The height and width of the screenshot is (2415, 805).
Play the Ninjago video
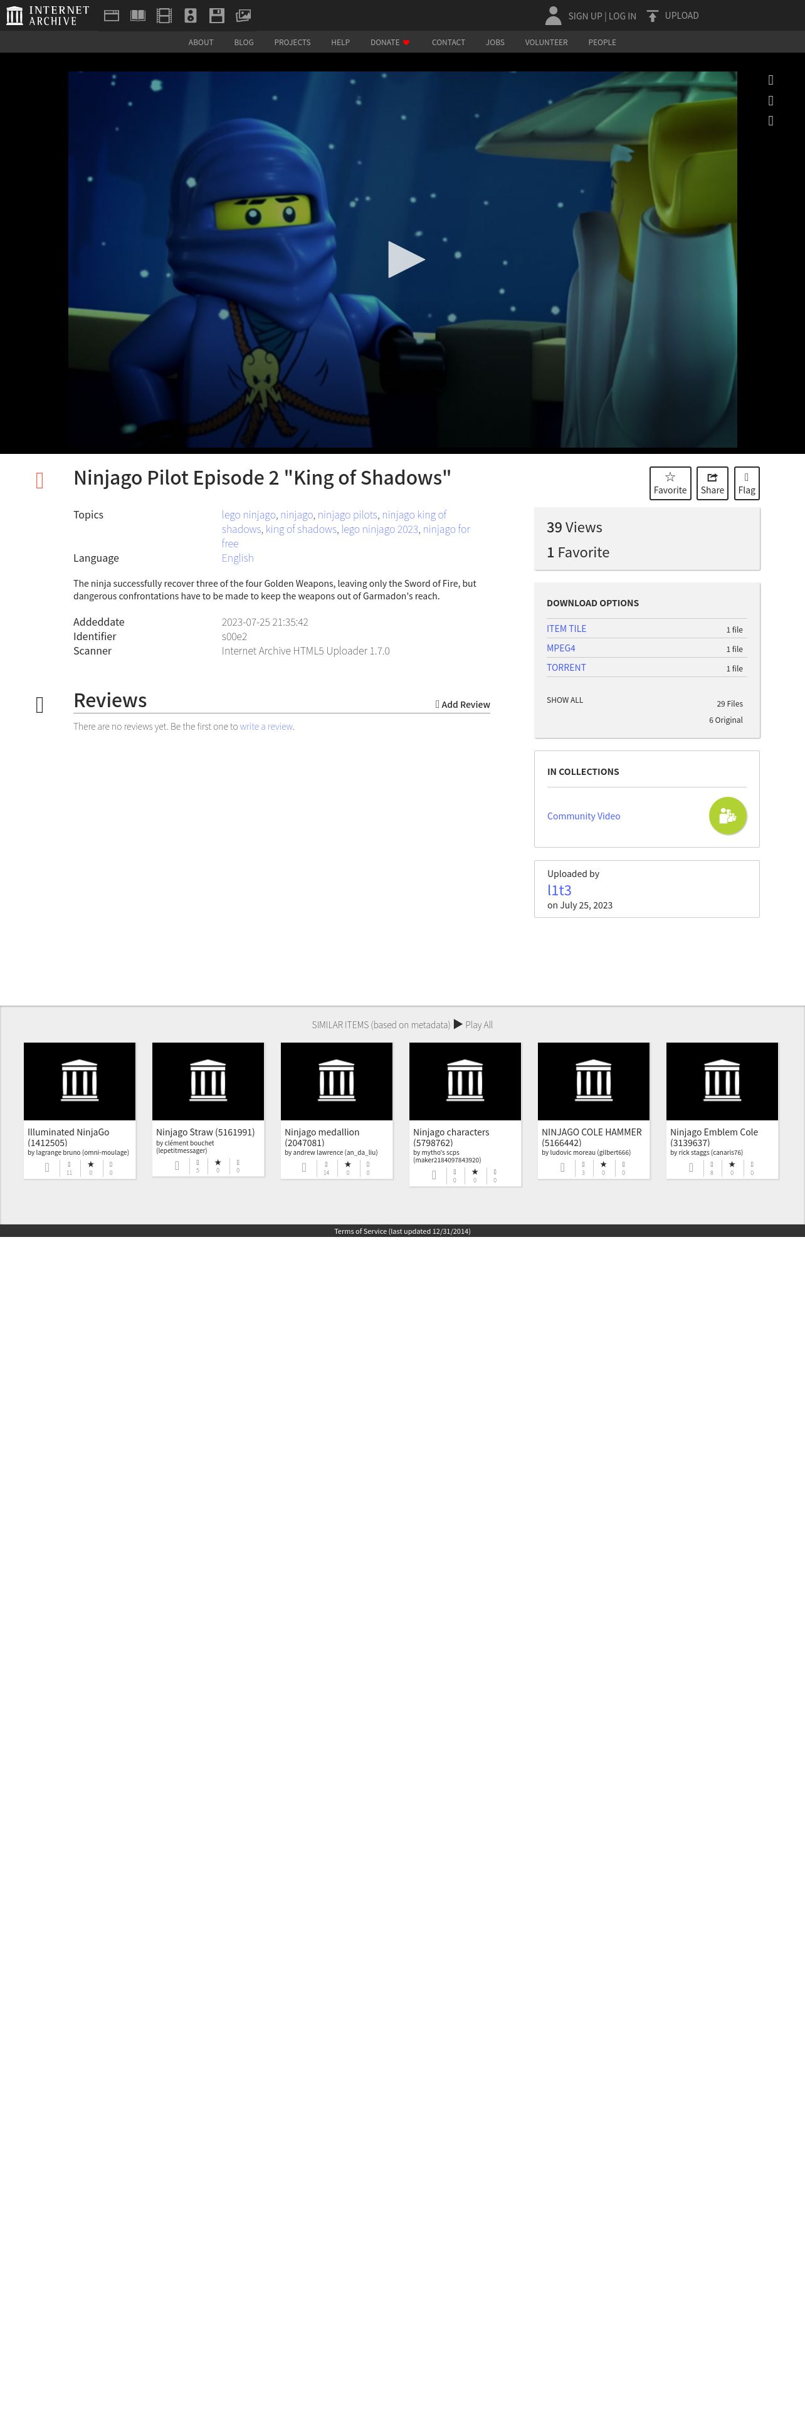pyautogui.click(x=406, y=260)
